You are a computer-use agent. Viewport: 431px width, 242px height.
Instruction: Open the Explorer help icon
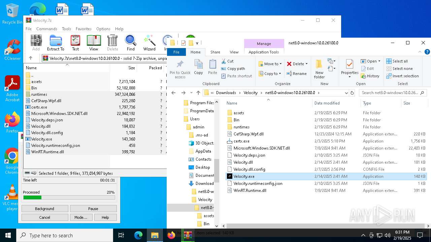point(427,52)
